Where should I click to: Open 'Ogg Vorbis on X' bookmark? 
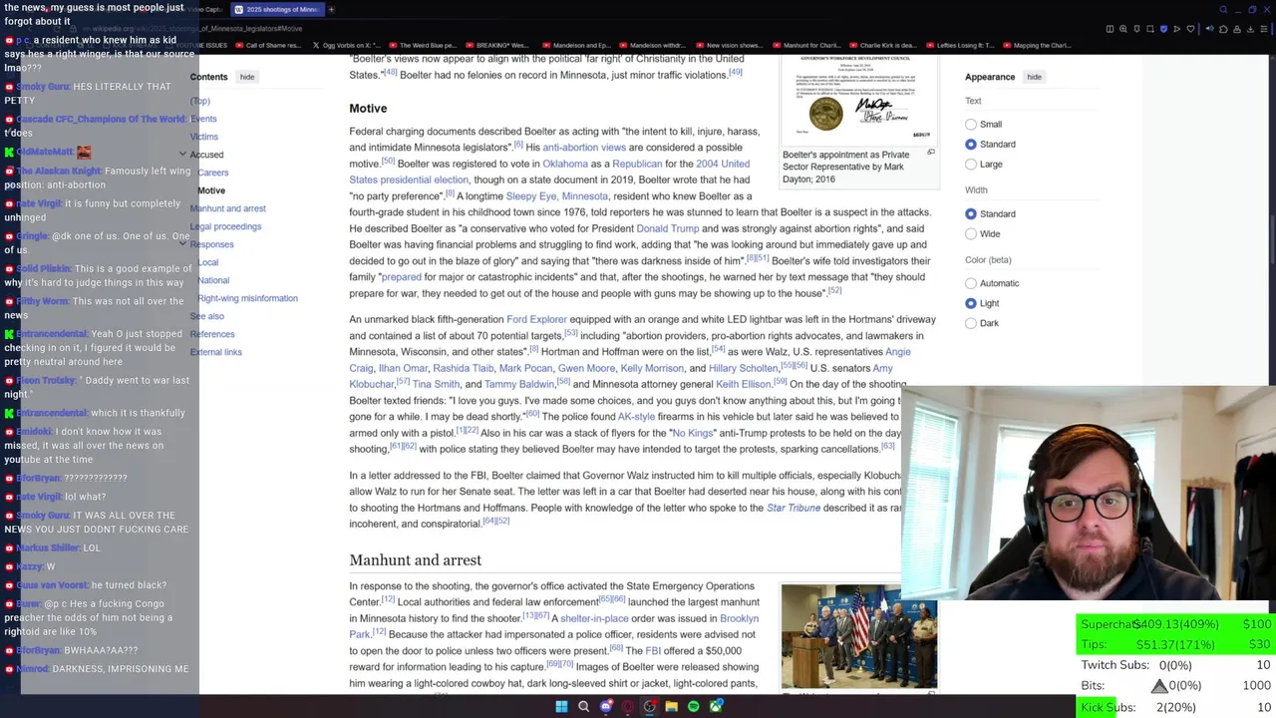[346, 45]
